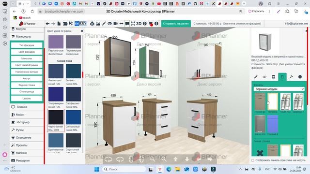
Task: Click the Windows Start button on taskbar
Action: 97,169
